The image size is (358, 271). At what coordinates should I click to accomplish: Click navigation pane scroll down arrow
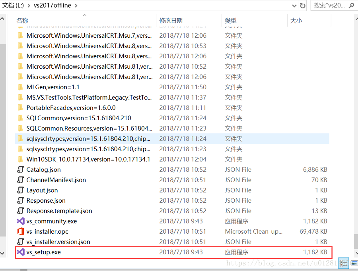[x=2, y=253]
